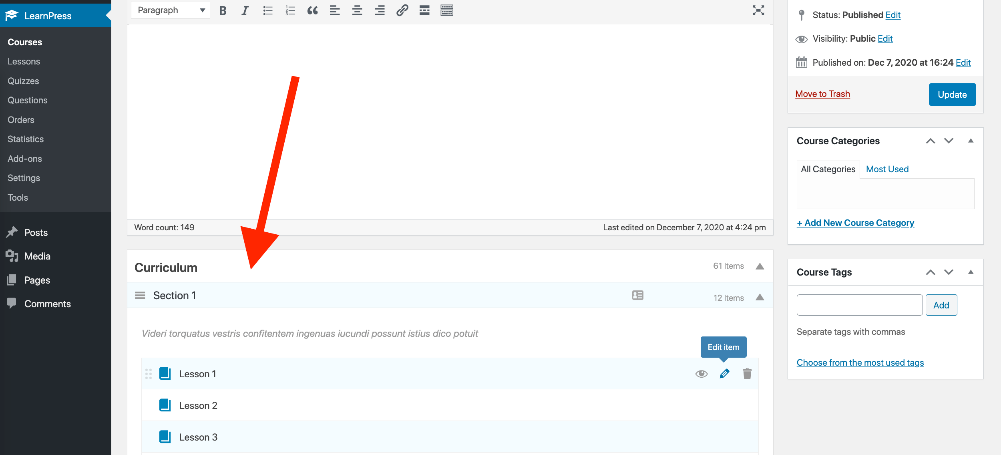
Task: Open Comments in admin menu
Action: pos(48,304)
